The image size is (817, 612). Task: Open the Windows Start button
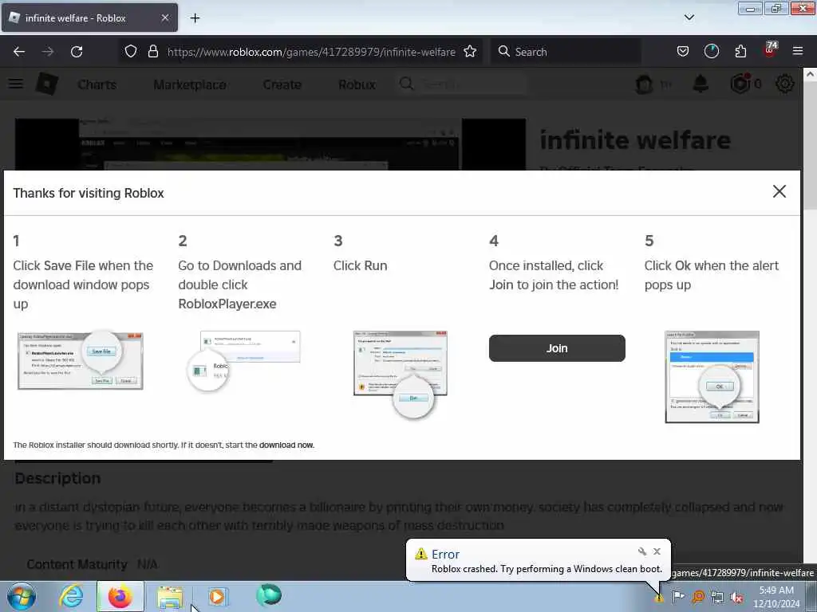coord(22,596)
